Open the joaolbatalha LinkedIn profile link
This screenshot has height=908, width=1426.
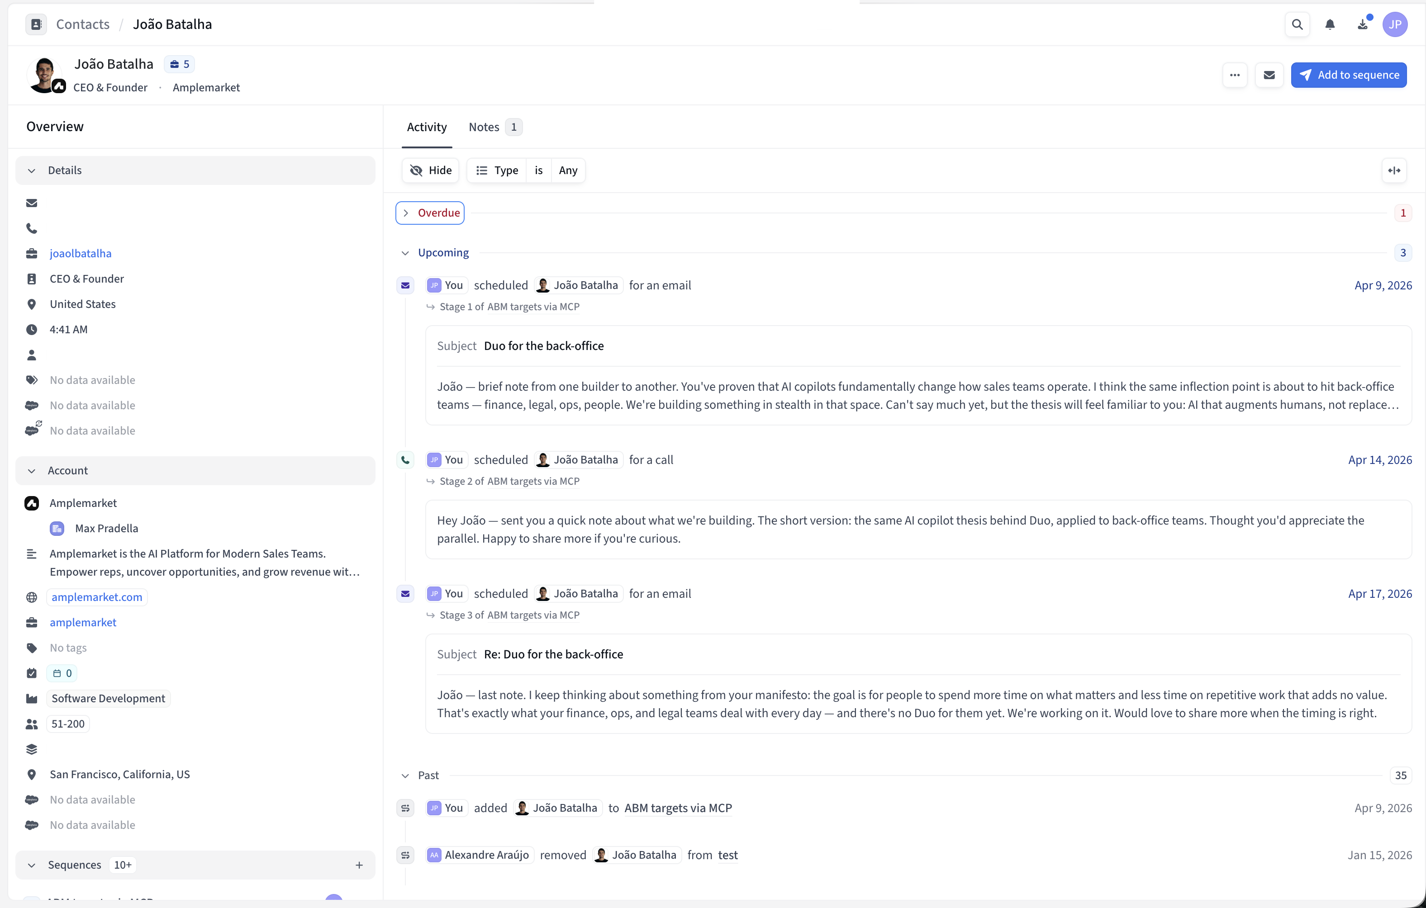(81, 253)
